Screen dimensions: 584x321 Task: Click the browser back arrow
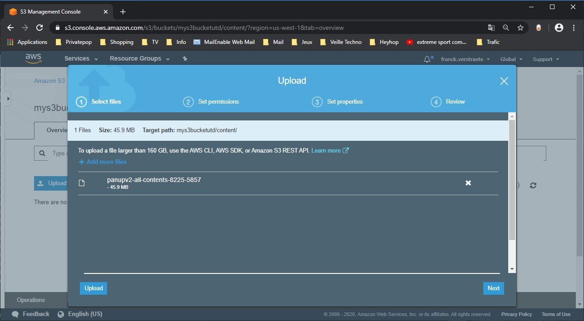pyautogui.click(x=10, y=28)
